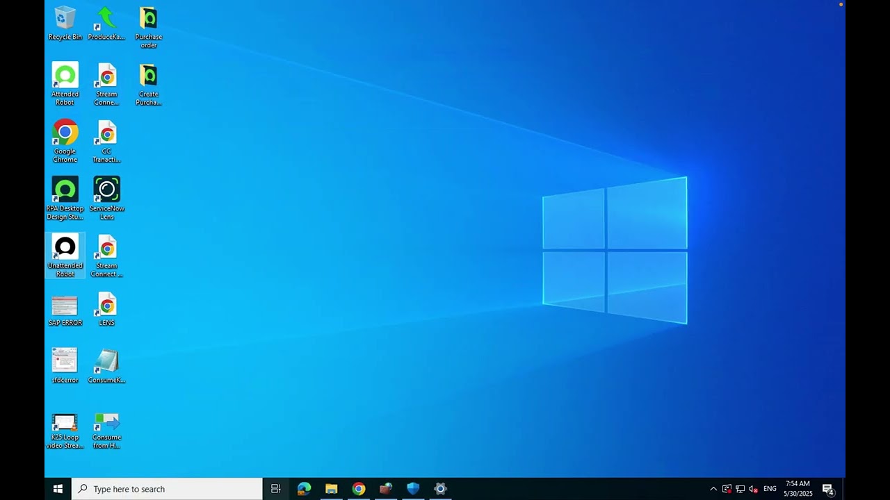The image size is (890, 500).
Task: Open the notification center icon
Action: 827,489
